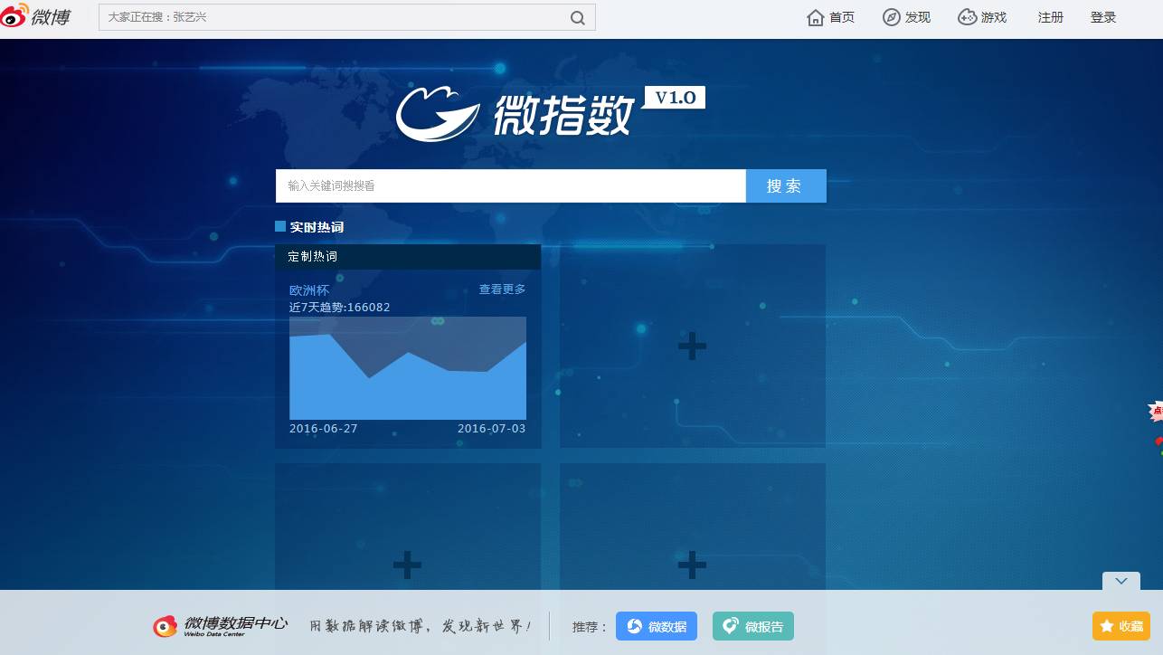Click the 欧洲杯 7-day trend chart

[408, 367]
